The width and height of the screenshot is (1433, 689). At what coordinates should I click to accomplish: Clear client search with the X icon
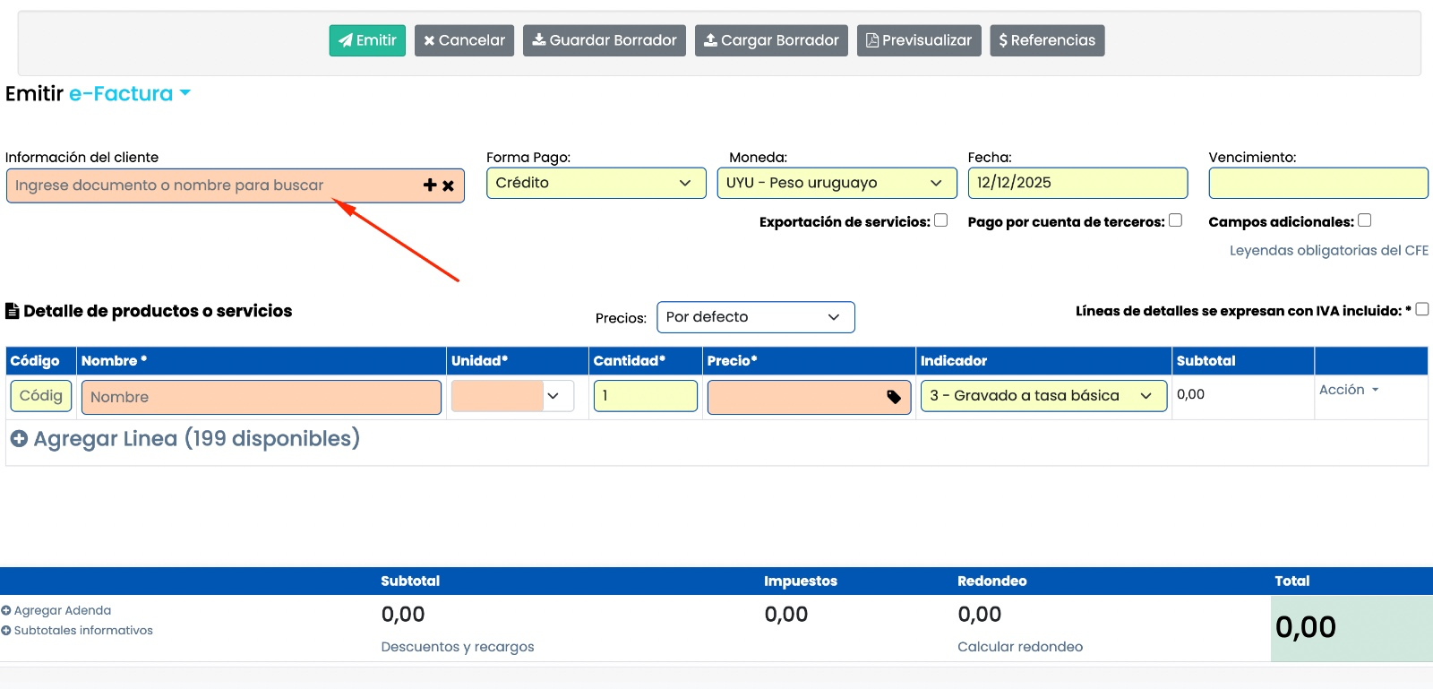(x=449, y=185)
